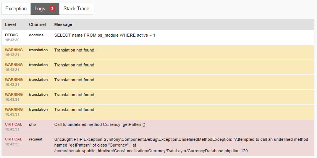Select the first 'Translation not found.' message
The height and width of the screenshot is (158, 317).
coord(74,50)
